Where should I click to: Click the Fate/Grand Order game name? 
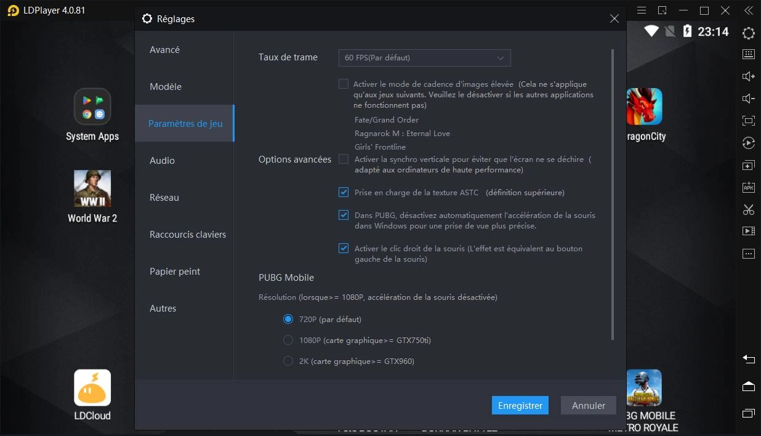click(387, 119)
